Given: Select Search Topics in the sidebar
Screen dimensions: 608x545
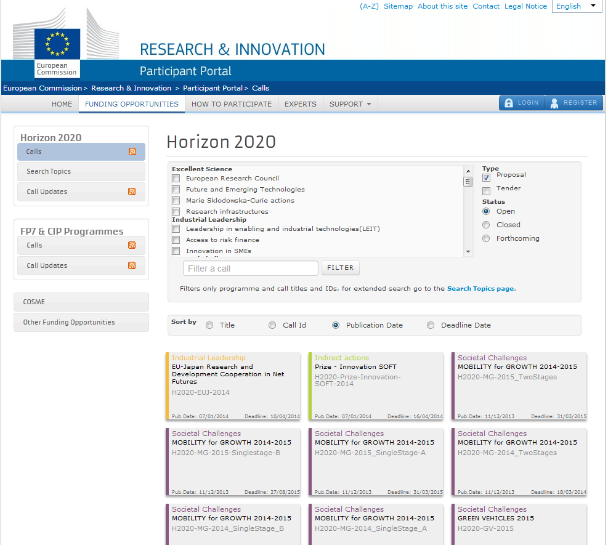Looking at the screenshot, I should pyautogui.click(x=81, y=171).
